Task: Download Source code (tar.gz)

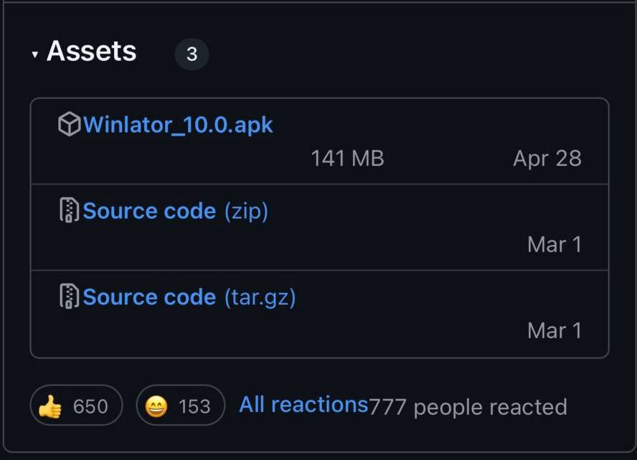Action: 189,297
